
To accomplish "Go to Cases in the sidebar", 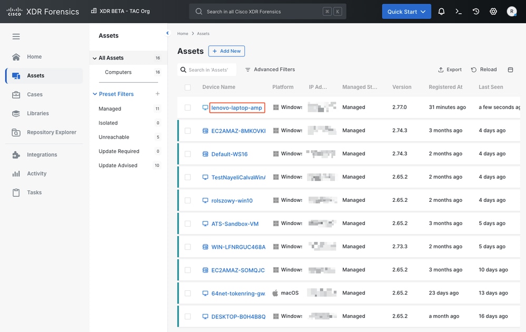I will click(35, 95).
